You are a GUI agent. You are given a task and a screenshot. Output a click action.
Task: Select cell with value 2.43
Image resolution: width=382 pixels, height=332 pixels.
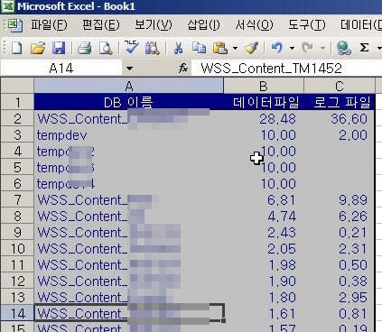264,232
